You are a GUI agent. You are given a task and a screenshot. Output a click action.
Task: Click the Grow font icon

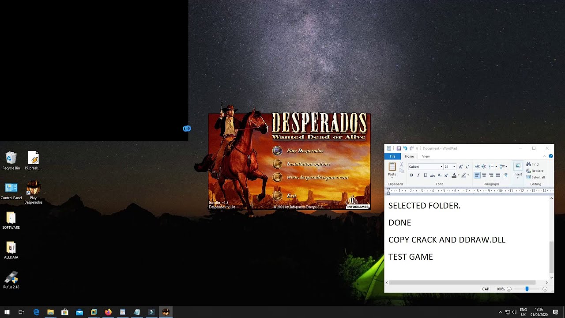click(x=460, y=167)
